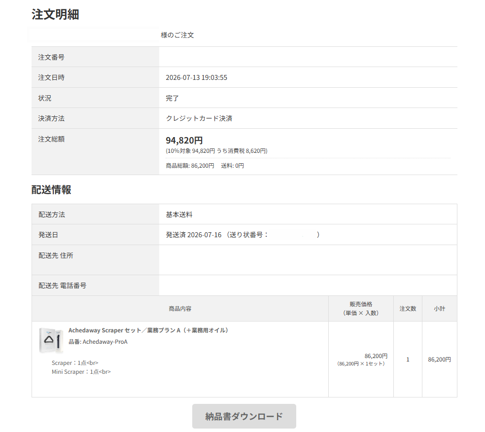Click the 注文日時 row label
Screen dimensions: 485x432
coord(51,77)
